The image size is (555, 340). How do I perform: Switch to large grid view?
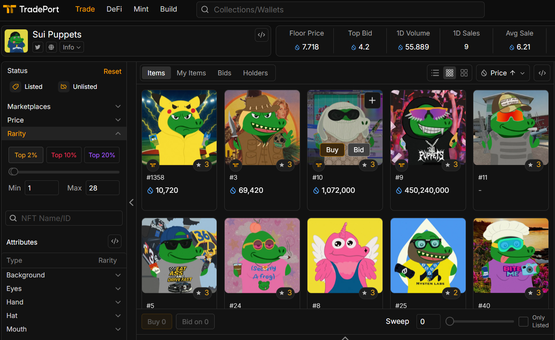tap(464, 73)
